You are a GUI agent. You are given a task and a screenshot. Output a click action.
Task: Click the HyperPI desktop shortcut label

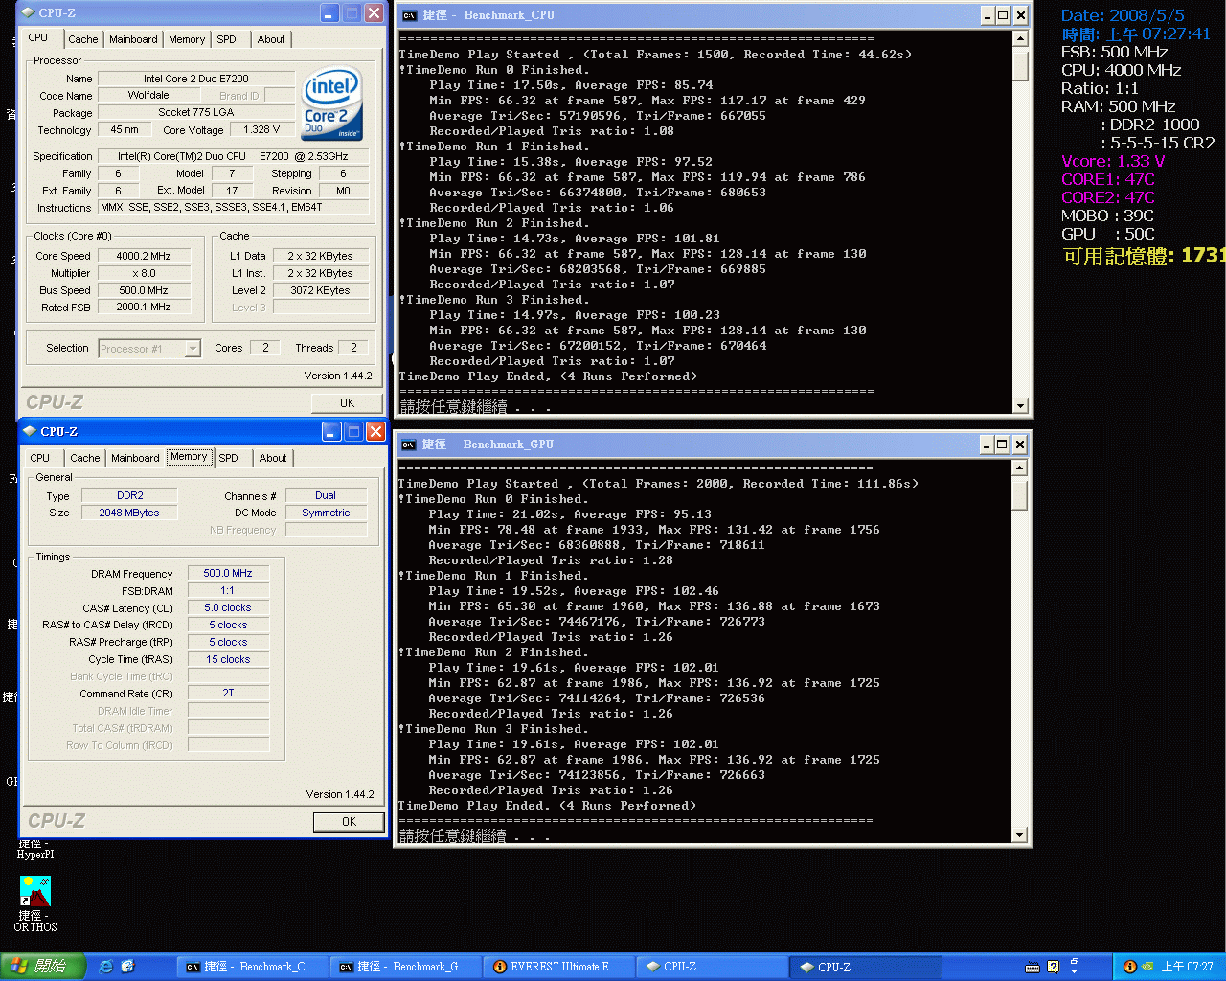click(35, 850)
